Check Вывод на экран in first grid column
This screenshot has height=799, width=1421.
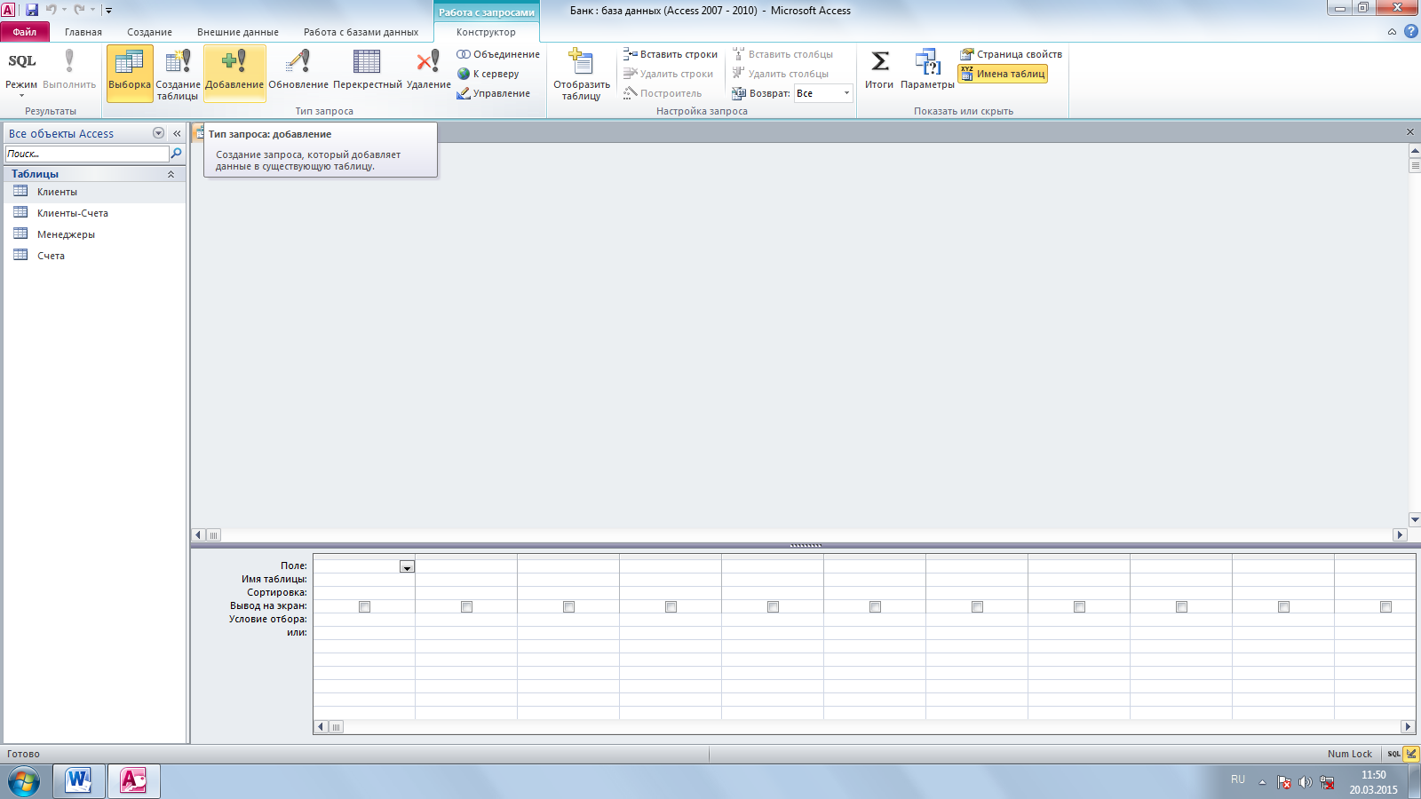point(364,607)
